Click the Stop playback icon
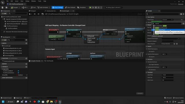Image resolution: width=185 pixels, height=104 pixels. coord(96,8)
